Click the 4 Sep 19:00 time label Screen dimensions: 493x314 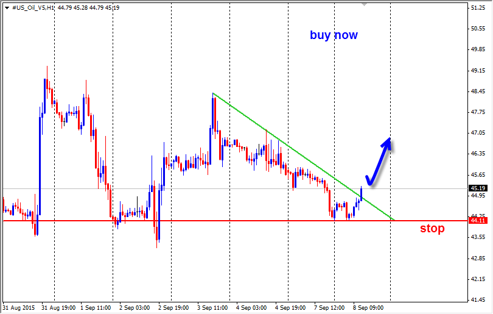[290, 308]
